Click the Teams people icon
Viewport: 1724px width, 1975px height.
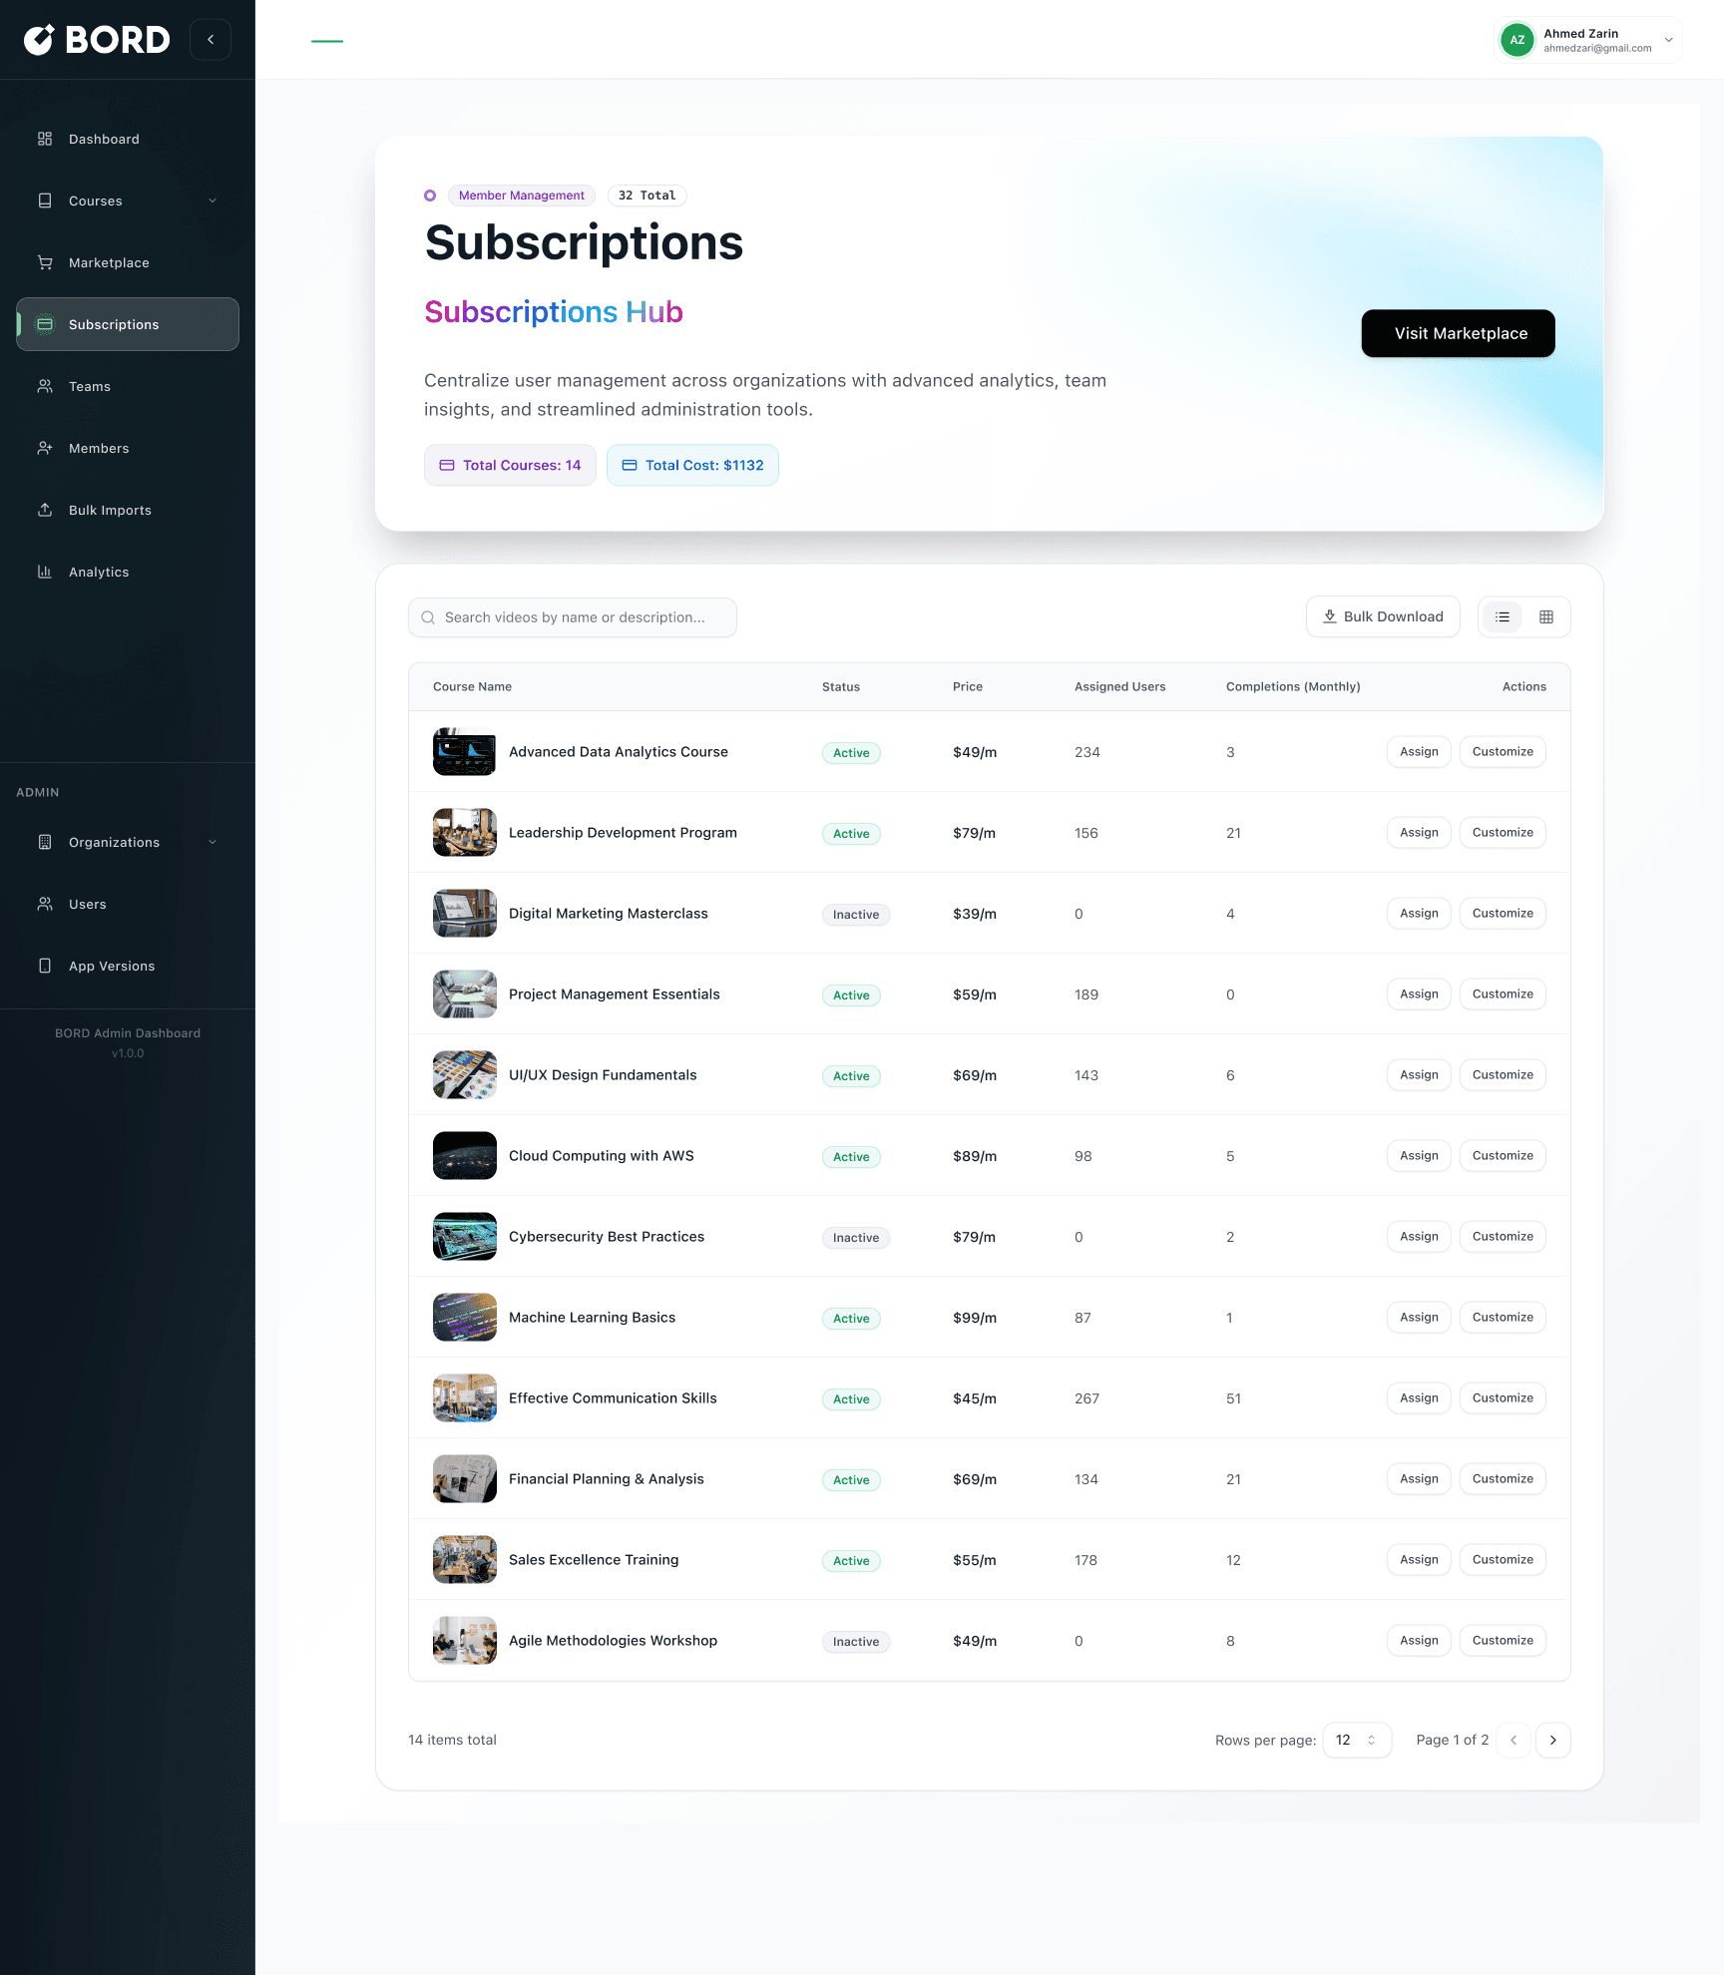[x=45, y=386]
